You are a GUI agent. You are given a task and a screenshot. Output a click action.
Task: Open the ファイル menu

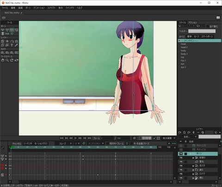point(5,8)
